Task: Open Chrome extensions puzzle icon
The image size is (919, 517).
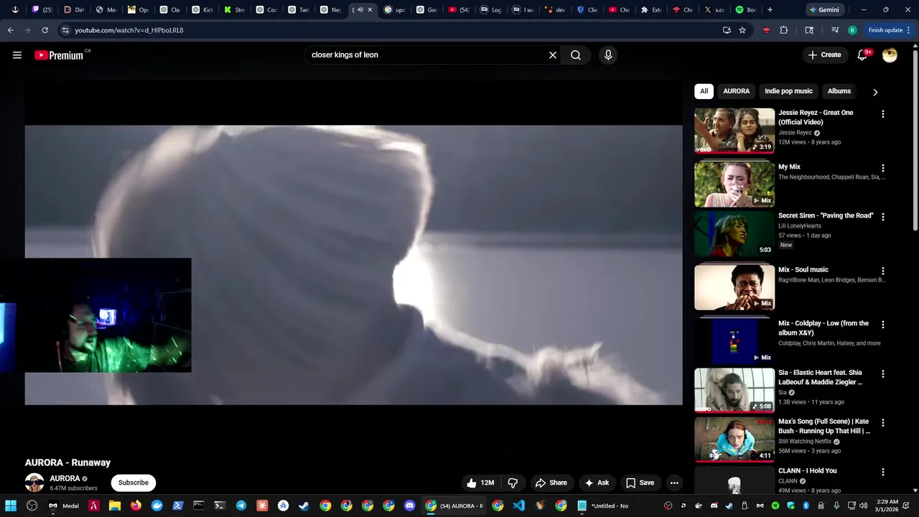Action: [x=783, y=30]
